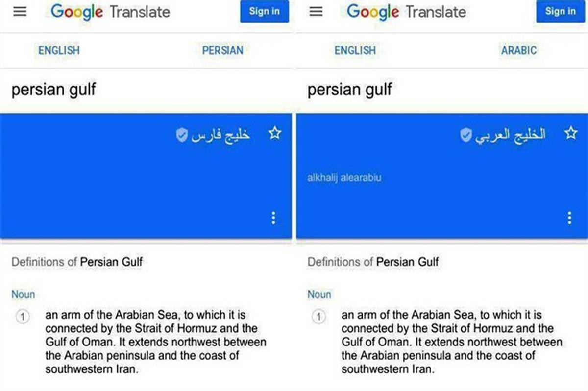The height and width of the screenshot is (391, 588).
Task: Open more options for the Arabic translation
Action: coord(569,218)
